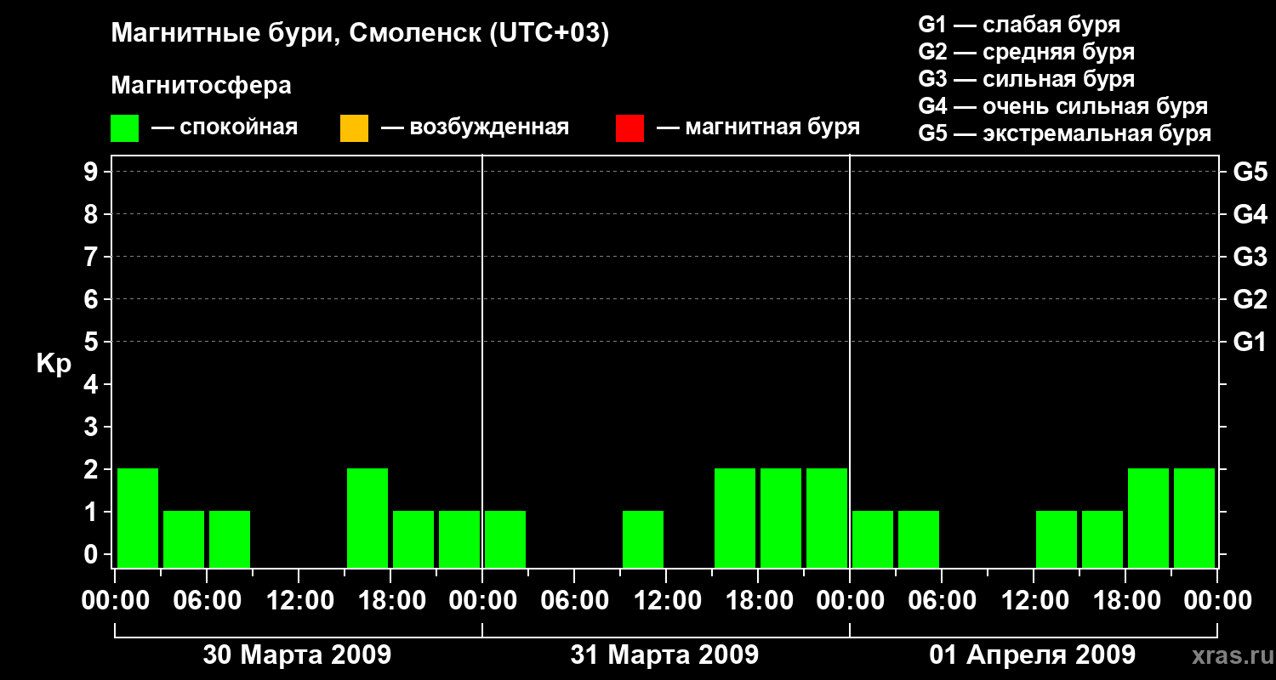Click the 'Kp' axis title
1276x680 pixels.
(x=54, y=365)
